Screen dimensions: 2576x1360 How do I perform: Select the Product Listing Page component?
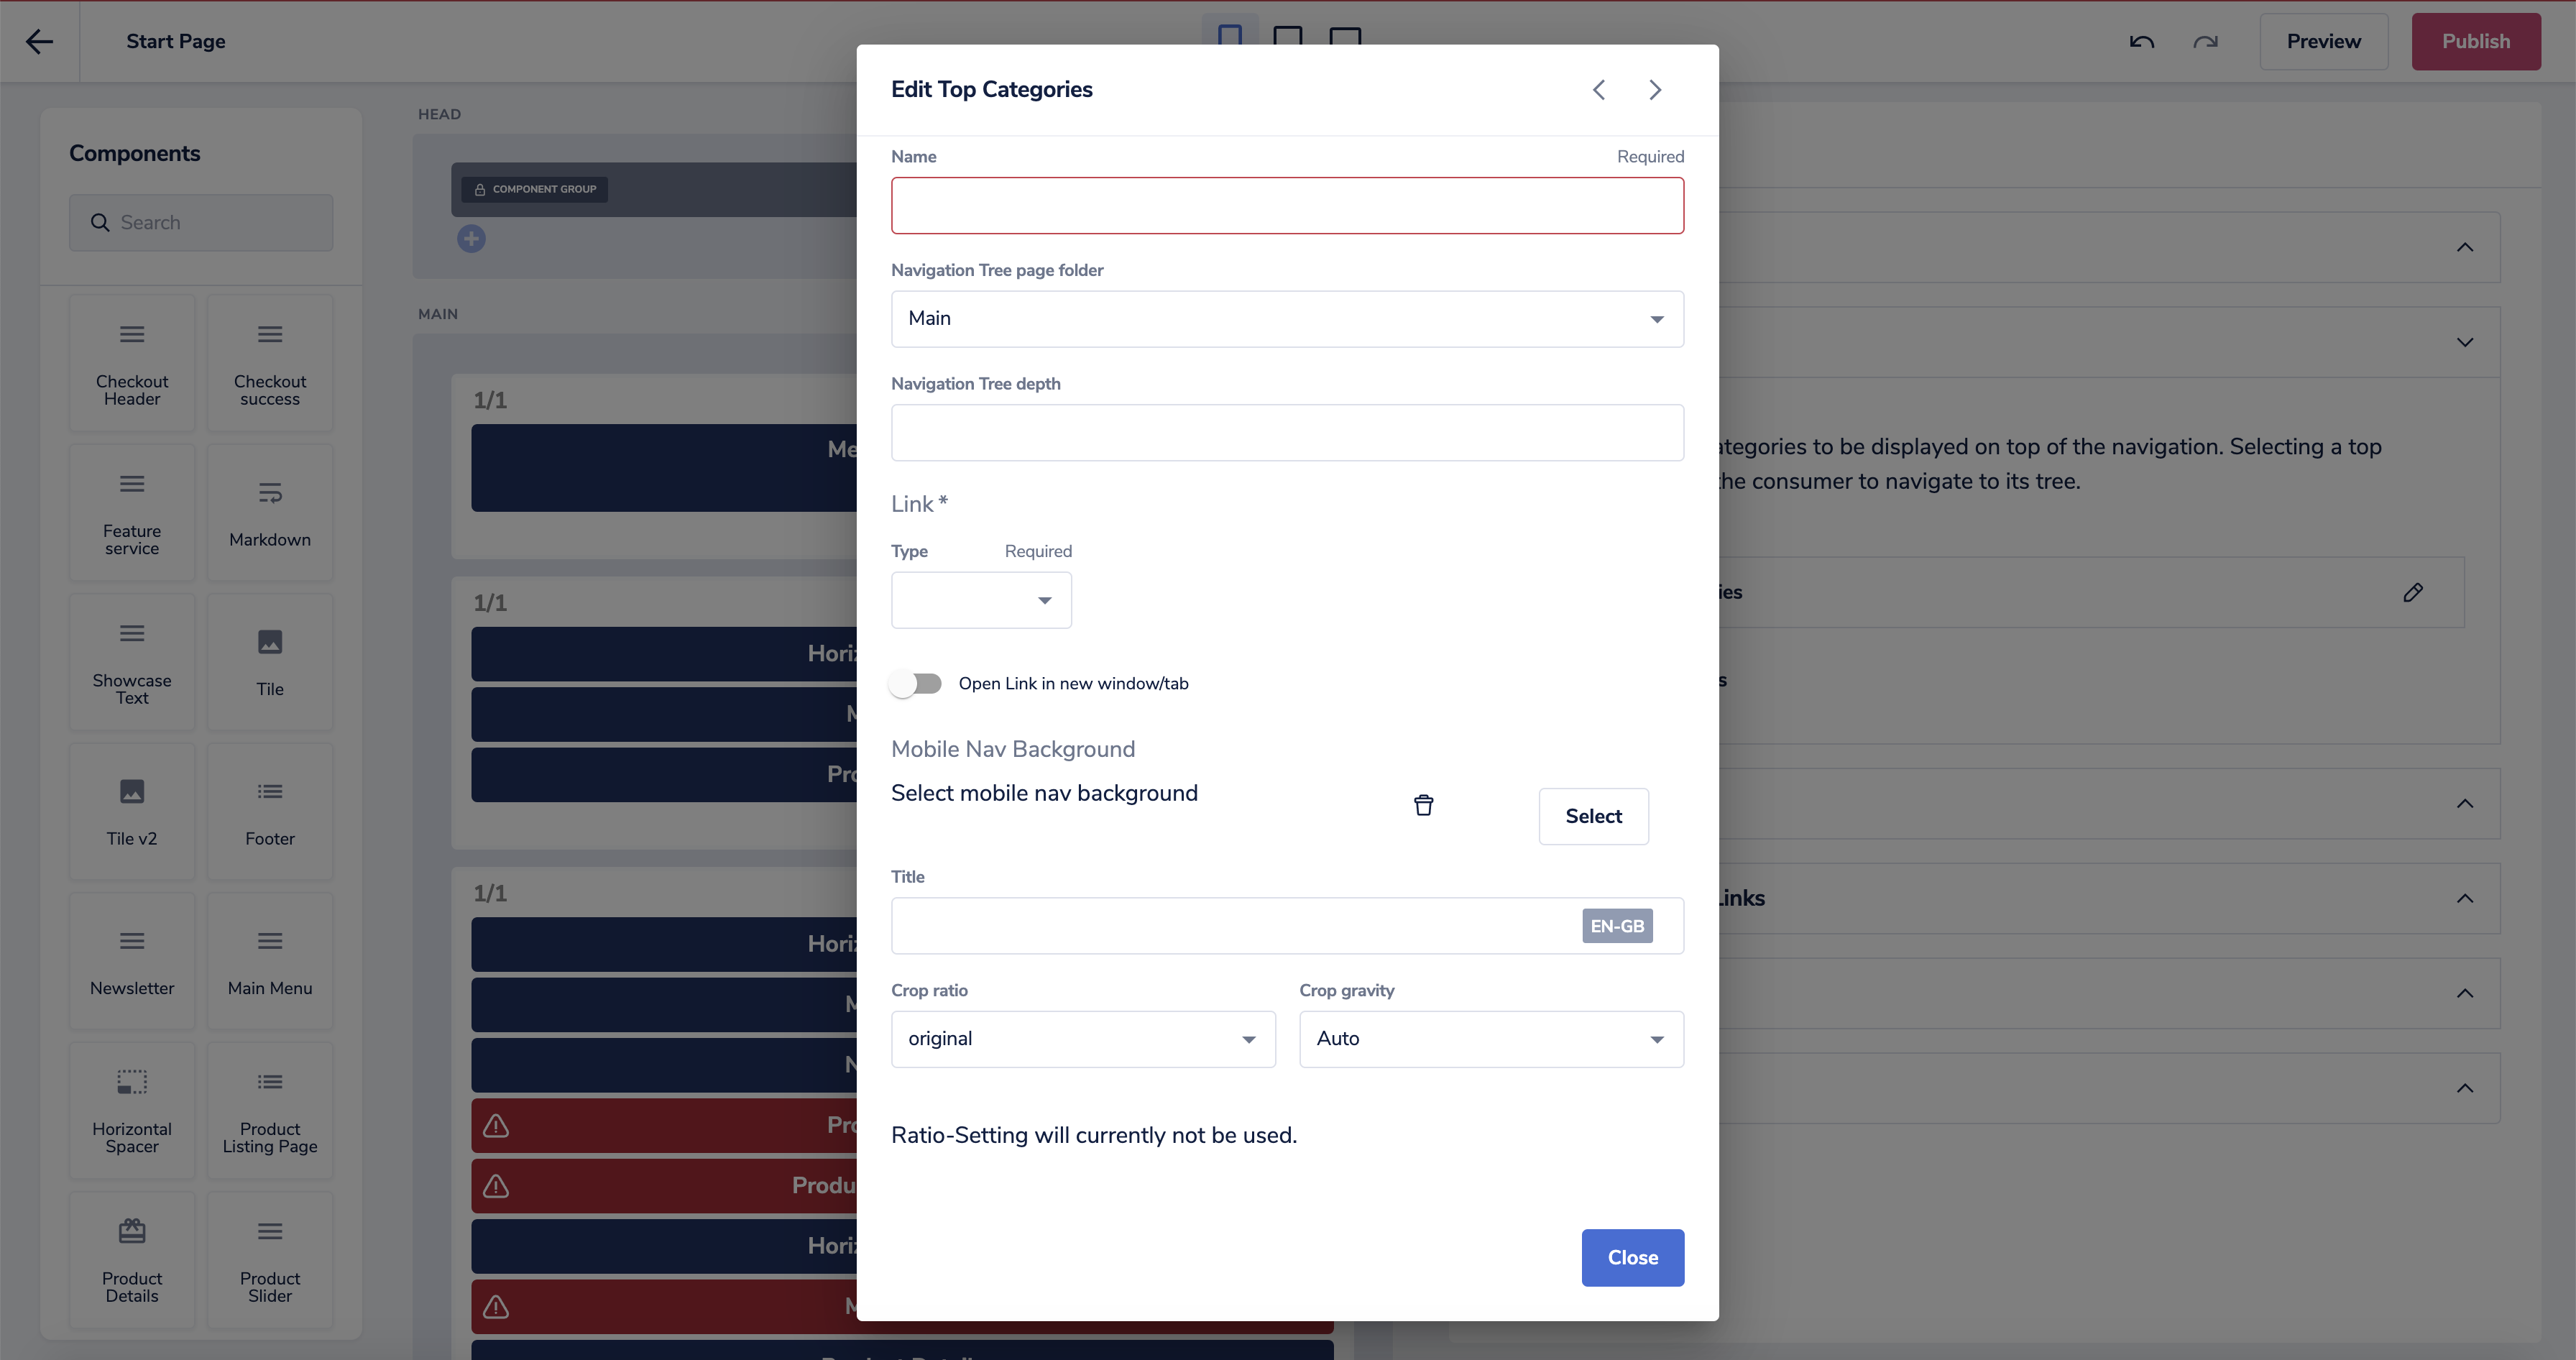point(270,1111)
